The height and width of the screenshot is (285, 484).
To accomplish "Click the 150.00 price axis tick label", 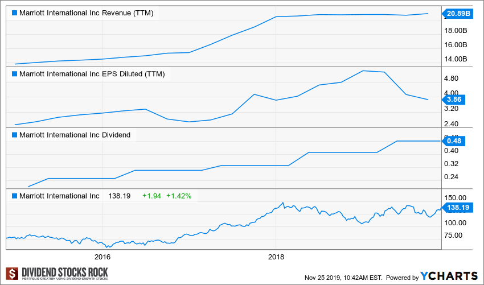I will (x=457, y=197).
